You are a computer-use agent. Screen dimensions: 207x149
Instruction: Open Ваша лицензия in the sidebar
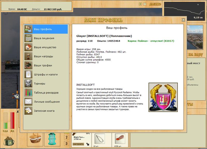pos(46,38)
